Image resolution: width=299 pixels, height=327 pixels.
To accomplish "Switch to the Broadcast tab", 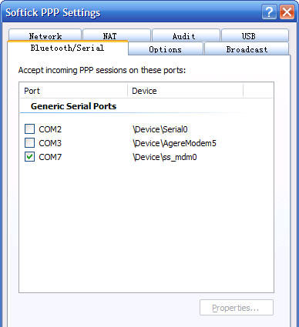I will click(x=247, y=48).
